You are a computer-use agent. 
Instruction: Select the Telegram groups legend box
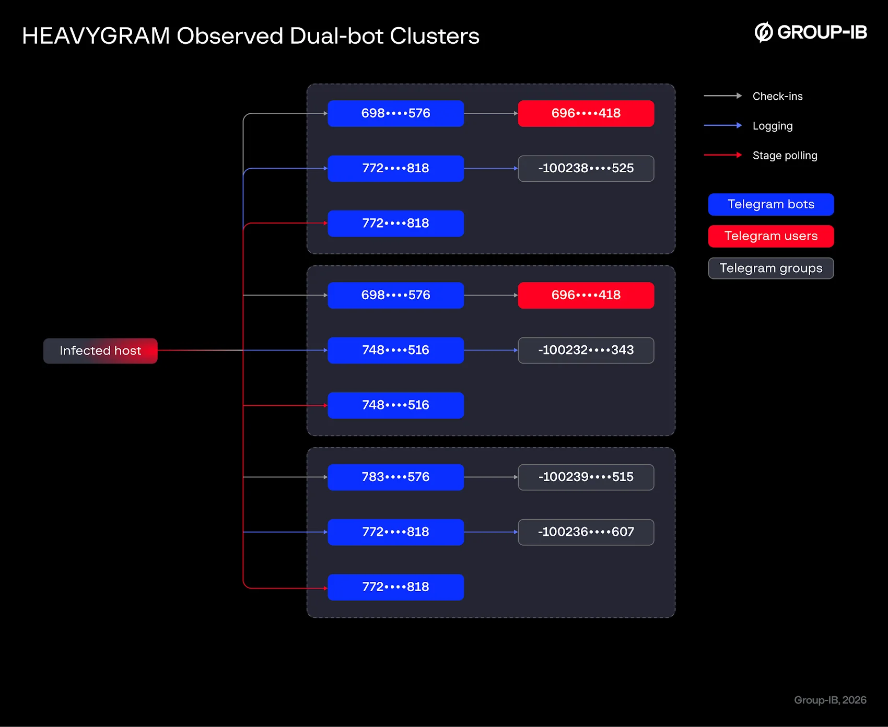click(771, 268)
